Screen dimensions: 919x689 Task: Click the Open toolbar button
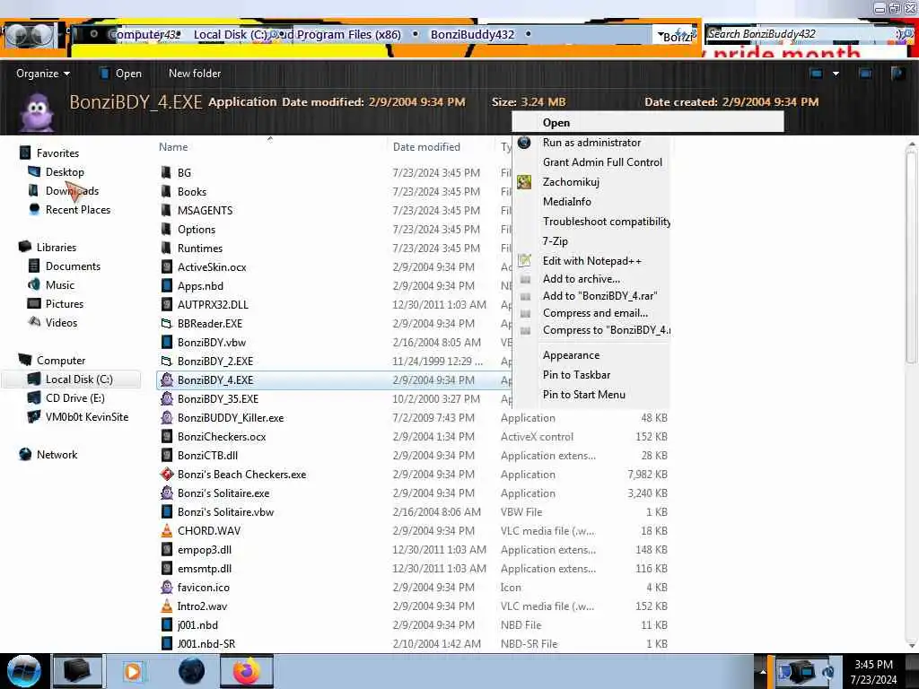[121, 74]
